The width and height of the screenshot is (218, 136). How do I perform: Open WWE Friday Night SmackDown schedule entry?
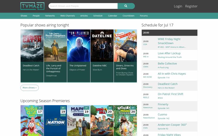tap(169, 41)
